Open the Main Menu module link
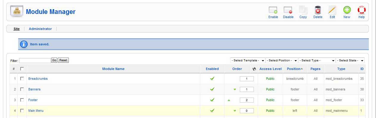 point(36,111)
